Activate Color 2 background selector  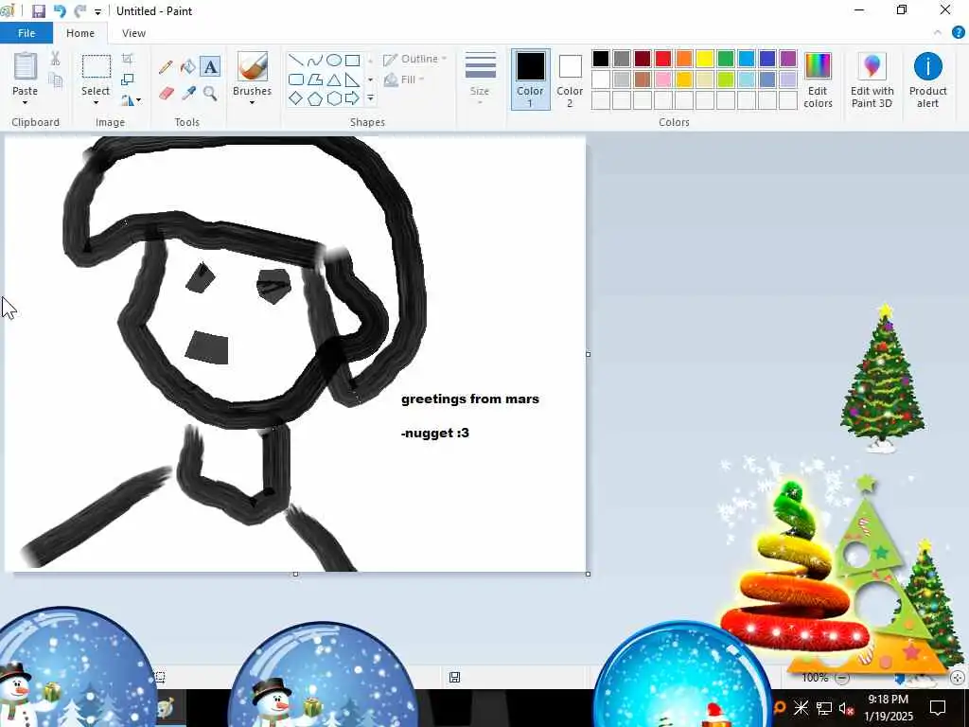tap(570, 80)
